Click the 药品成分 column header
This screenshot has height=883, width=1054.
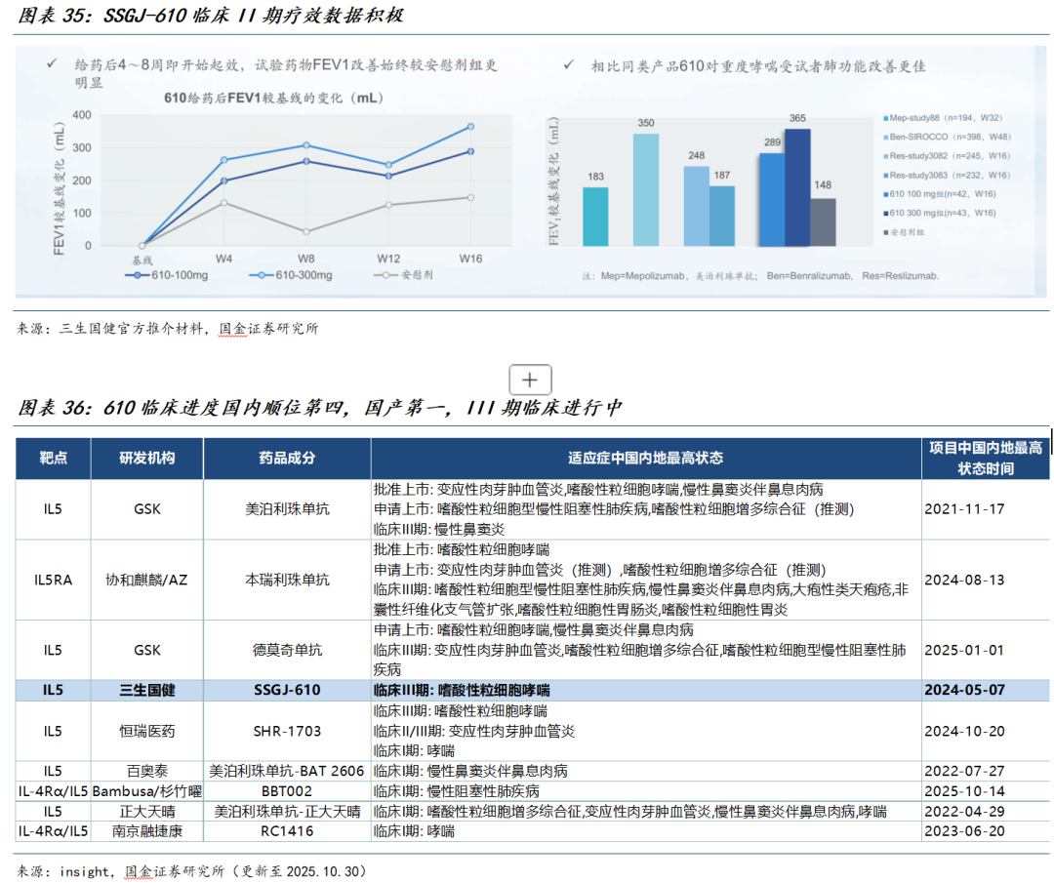(287, 459)
